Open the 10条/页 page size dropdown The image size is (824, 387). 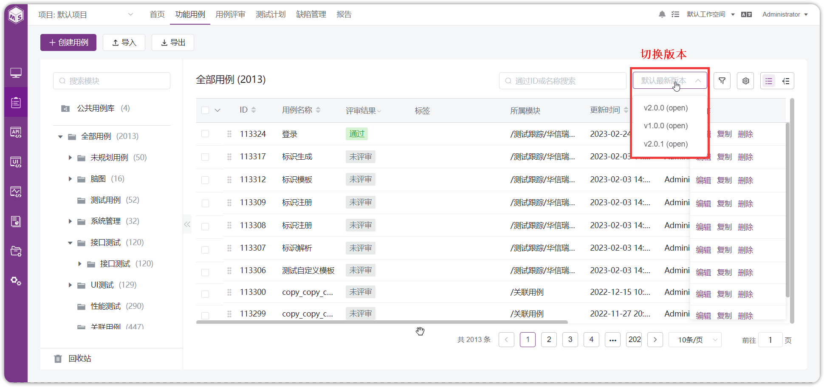pos(695,340)
